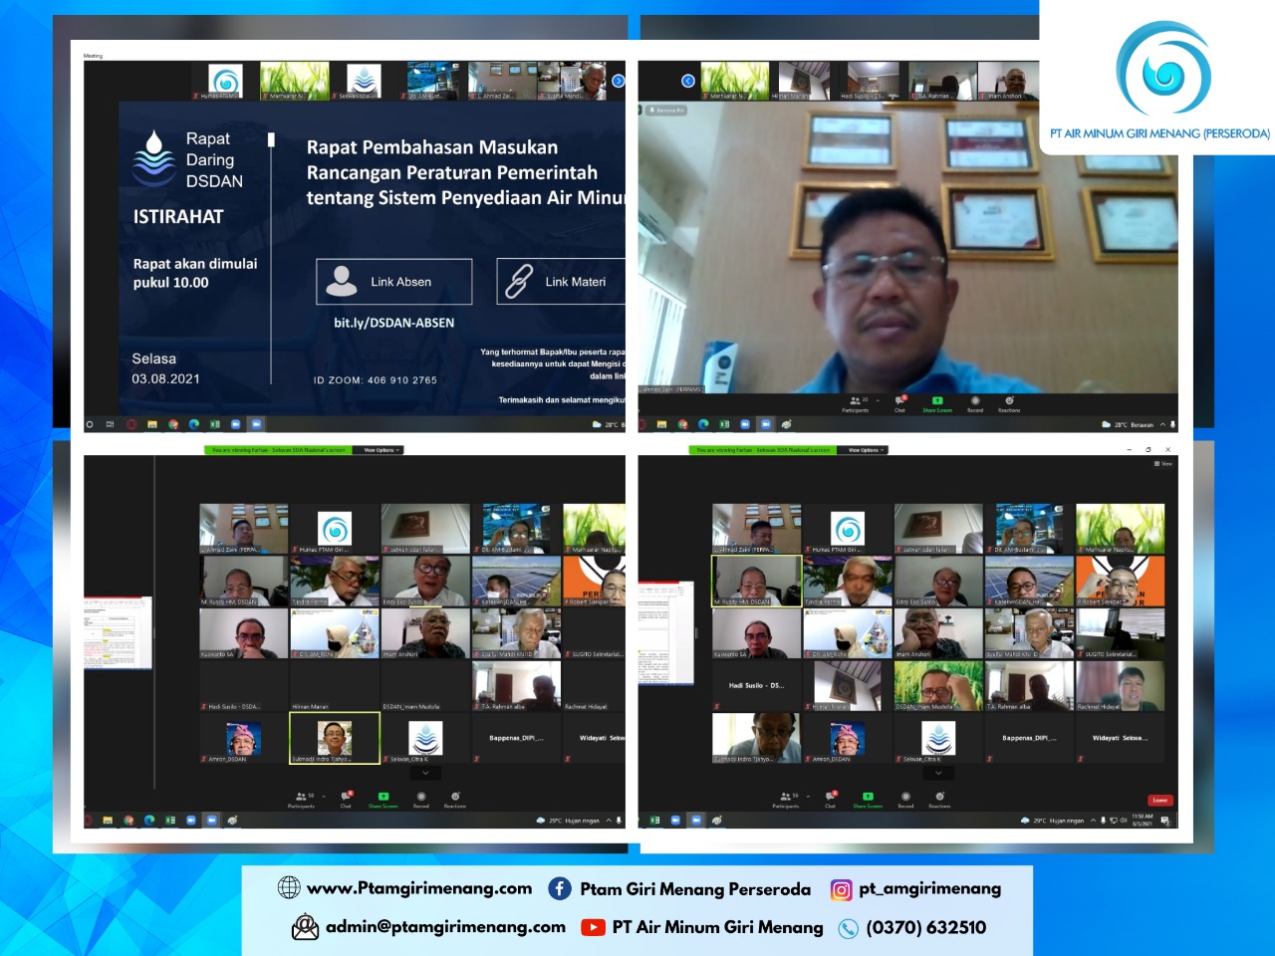Open Chat icon in top-right Zoom window

(899, 402)
